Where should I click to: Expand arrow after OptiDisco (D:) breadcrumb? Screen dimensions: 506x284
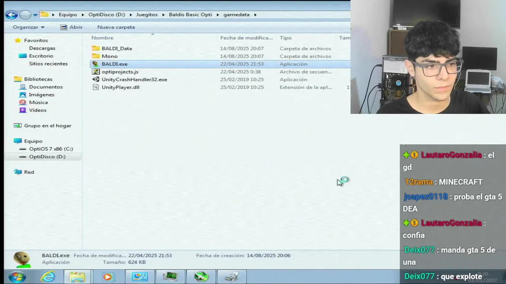click(x=130, y=15)
